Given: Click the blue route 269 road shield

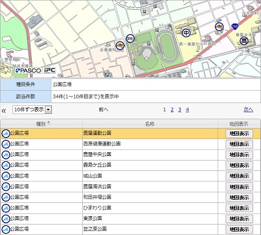Looking at the screenshot, I should (x=235, y=27).
